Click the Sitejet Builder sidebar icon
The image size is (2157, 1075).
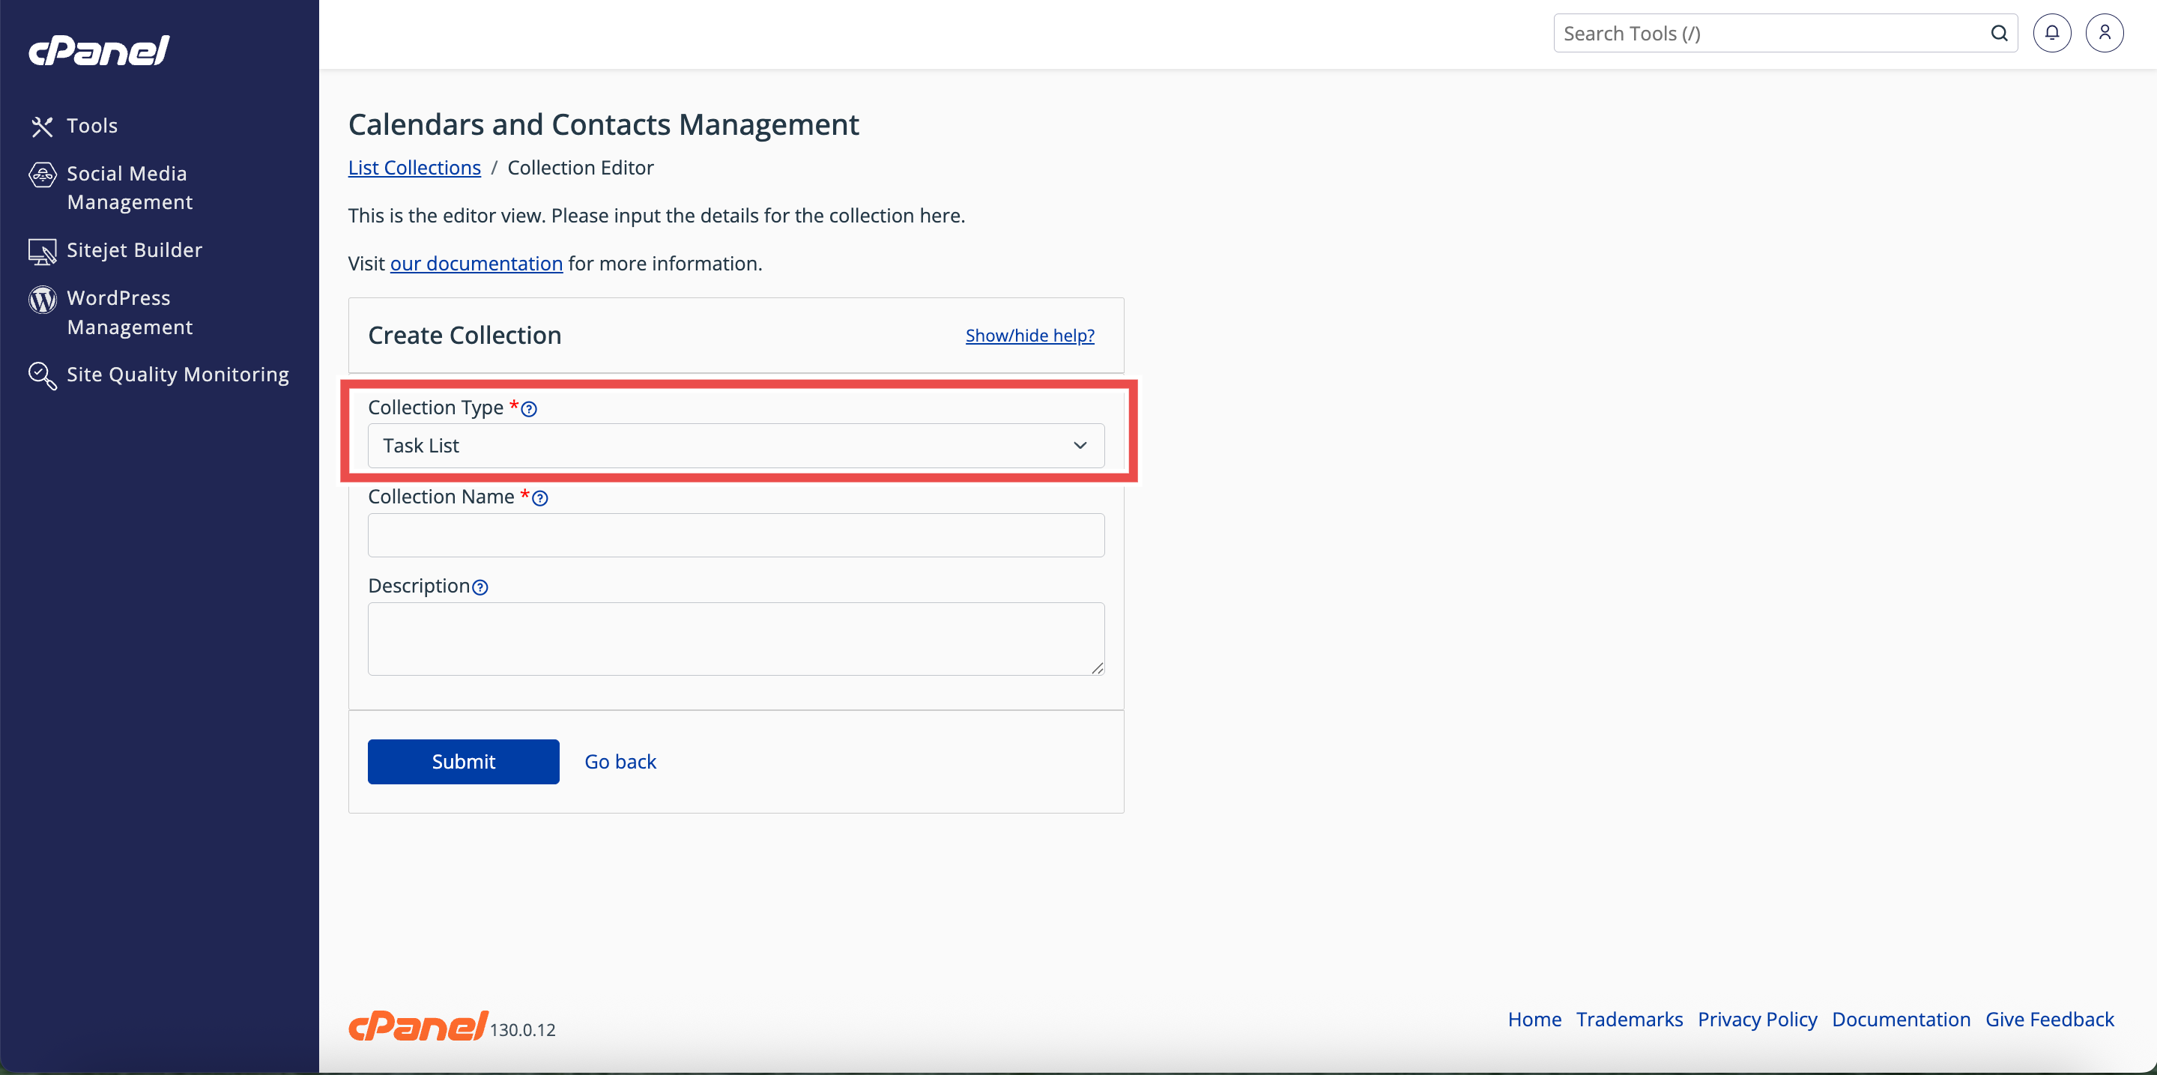42,251
